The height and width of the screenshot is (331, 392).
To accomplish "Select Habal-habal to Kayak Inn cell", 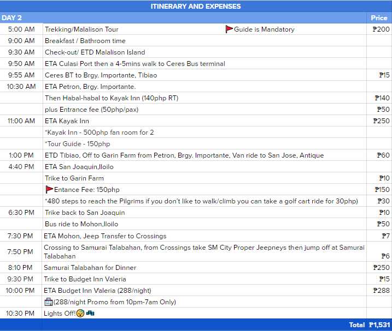I will tap(204, 98).
